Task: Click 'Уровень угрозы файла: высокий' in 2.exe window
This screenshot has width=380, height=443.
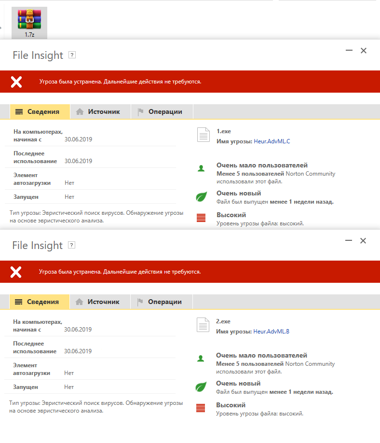Action: (260, 414)
